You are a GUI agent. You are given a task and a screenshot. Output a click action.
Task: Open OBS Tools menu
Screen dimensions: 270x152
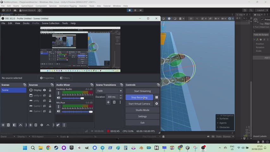point(65,23)
